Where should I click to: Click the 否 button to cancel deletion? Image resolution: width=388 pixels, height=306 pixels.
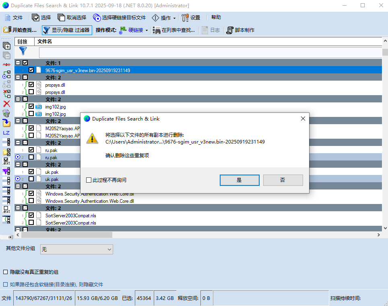pos(283,180)
